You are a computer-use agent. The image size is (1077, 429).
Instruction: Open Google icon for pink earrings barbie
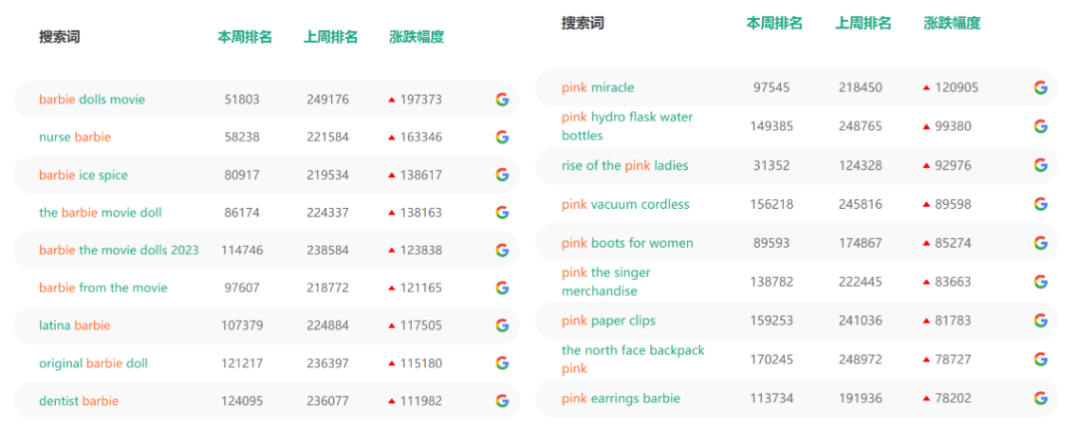pos(1040,398)
